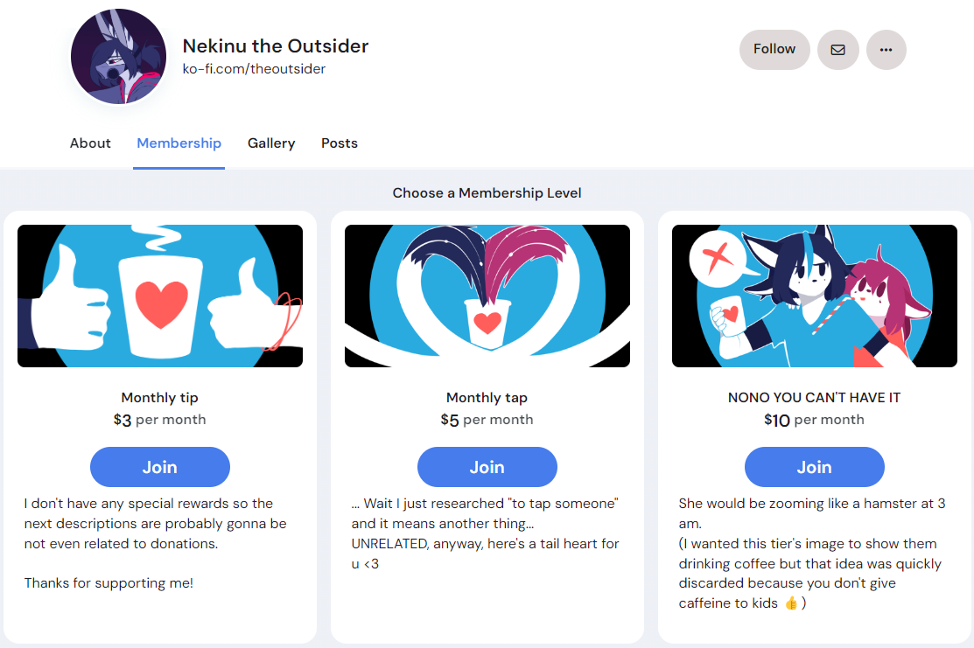Open the Gallery tab
The height and width of the screenshot is (648, 974).
(x=271, y=143)
